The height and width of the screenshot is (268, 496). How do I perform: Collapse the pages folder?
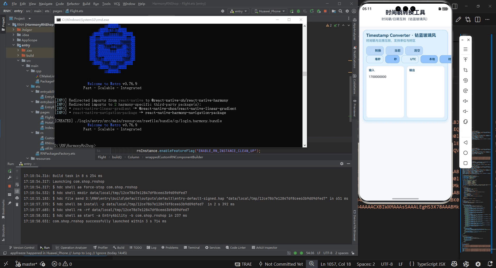32,112
